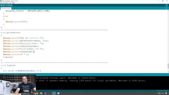Select the HID-Card-Reader sketch tab
169x95 pixels.
[x=6, y=8]
